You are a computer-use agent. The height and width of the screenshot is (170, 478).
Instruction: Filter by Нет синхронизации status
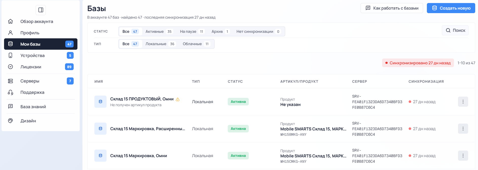pyautogui.click(x=258, y=32)
